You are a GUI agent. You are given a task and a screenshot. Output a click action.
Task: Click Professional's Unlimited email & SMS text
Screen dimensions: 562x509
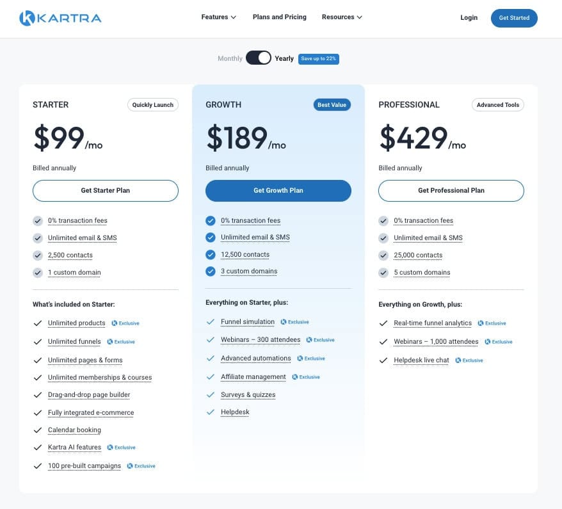point(428,238)
